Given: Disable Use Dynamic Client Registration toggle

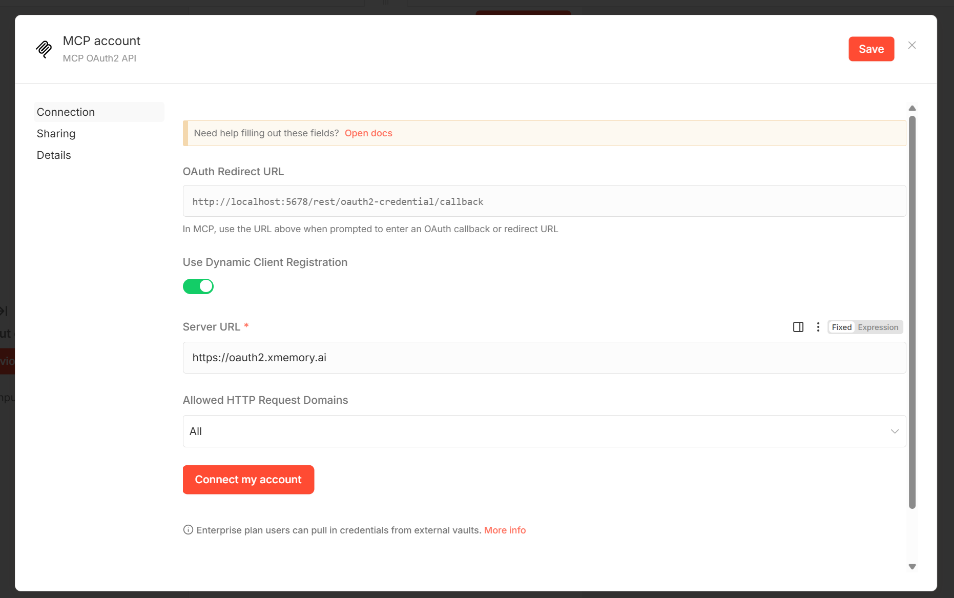Looking at the screenshot, I should (x=198, y=286).
